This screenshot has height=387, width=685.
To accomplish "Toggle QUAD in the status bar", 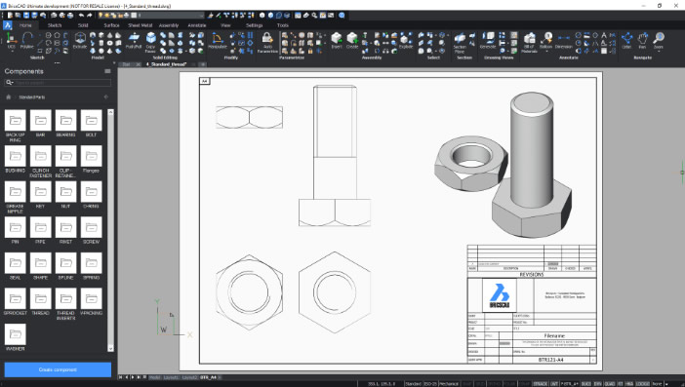I will pos(610,384).
